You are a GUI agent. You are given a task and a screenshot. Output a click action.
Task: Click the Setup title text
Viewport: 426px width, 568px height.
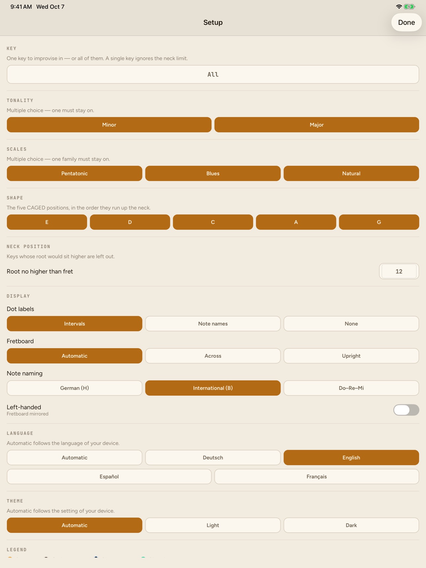(213, 22)
